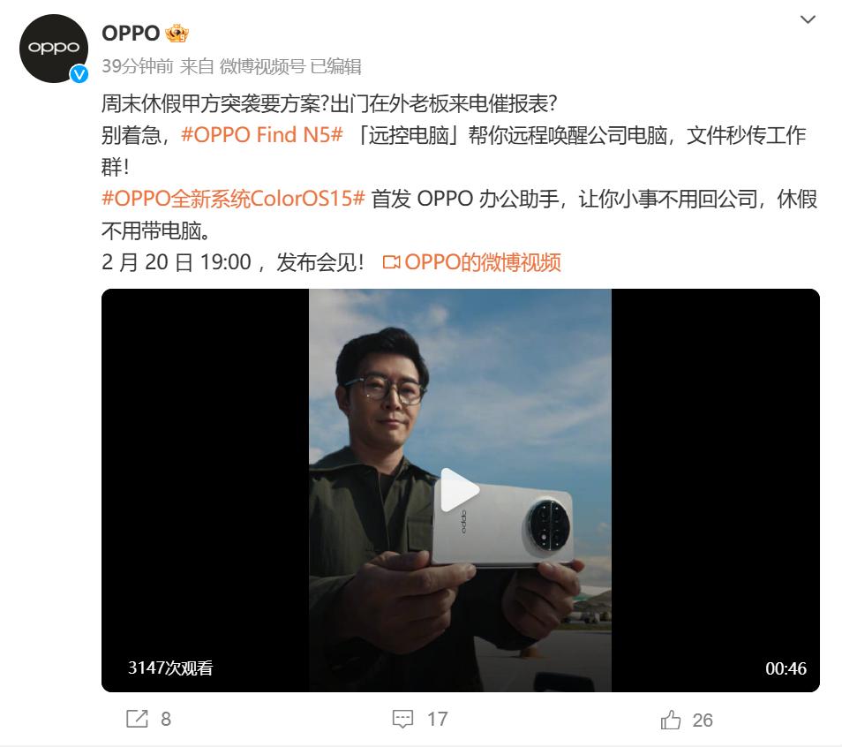Click the repost share icon
The height and width of the screenshot is (747, 842).
137,719
